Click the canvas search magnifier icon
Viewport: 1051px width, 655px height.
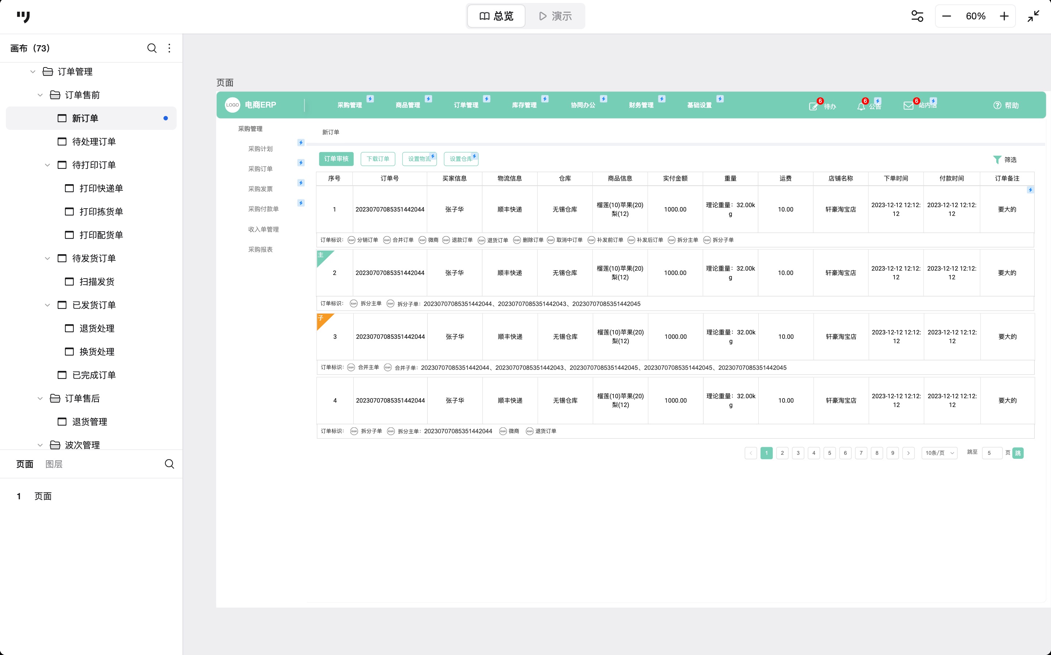[152, 48]
